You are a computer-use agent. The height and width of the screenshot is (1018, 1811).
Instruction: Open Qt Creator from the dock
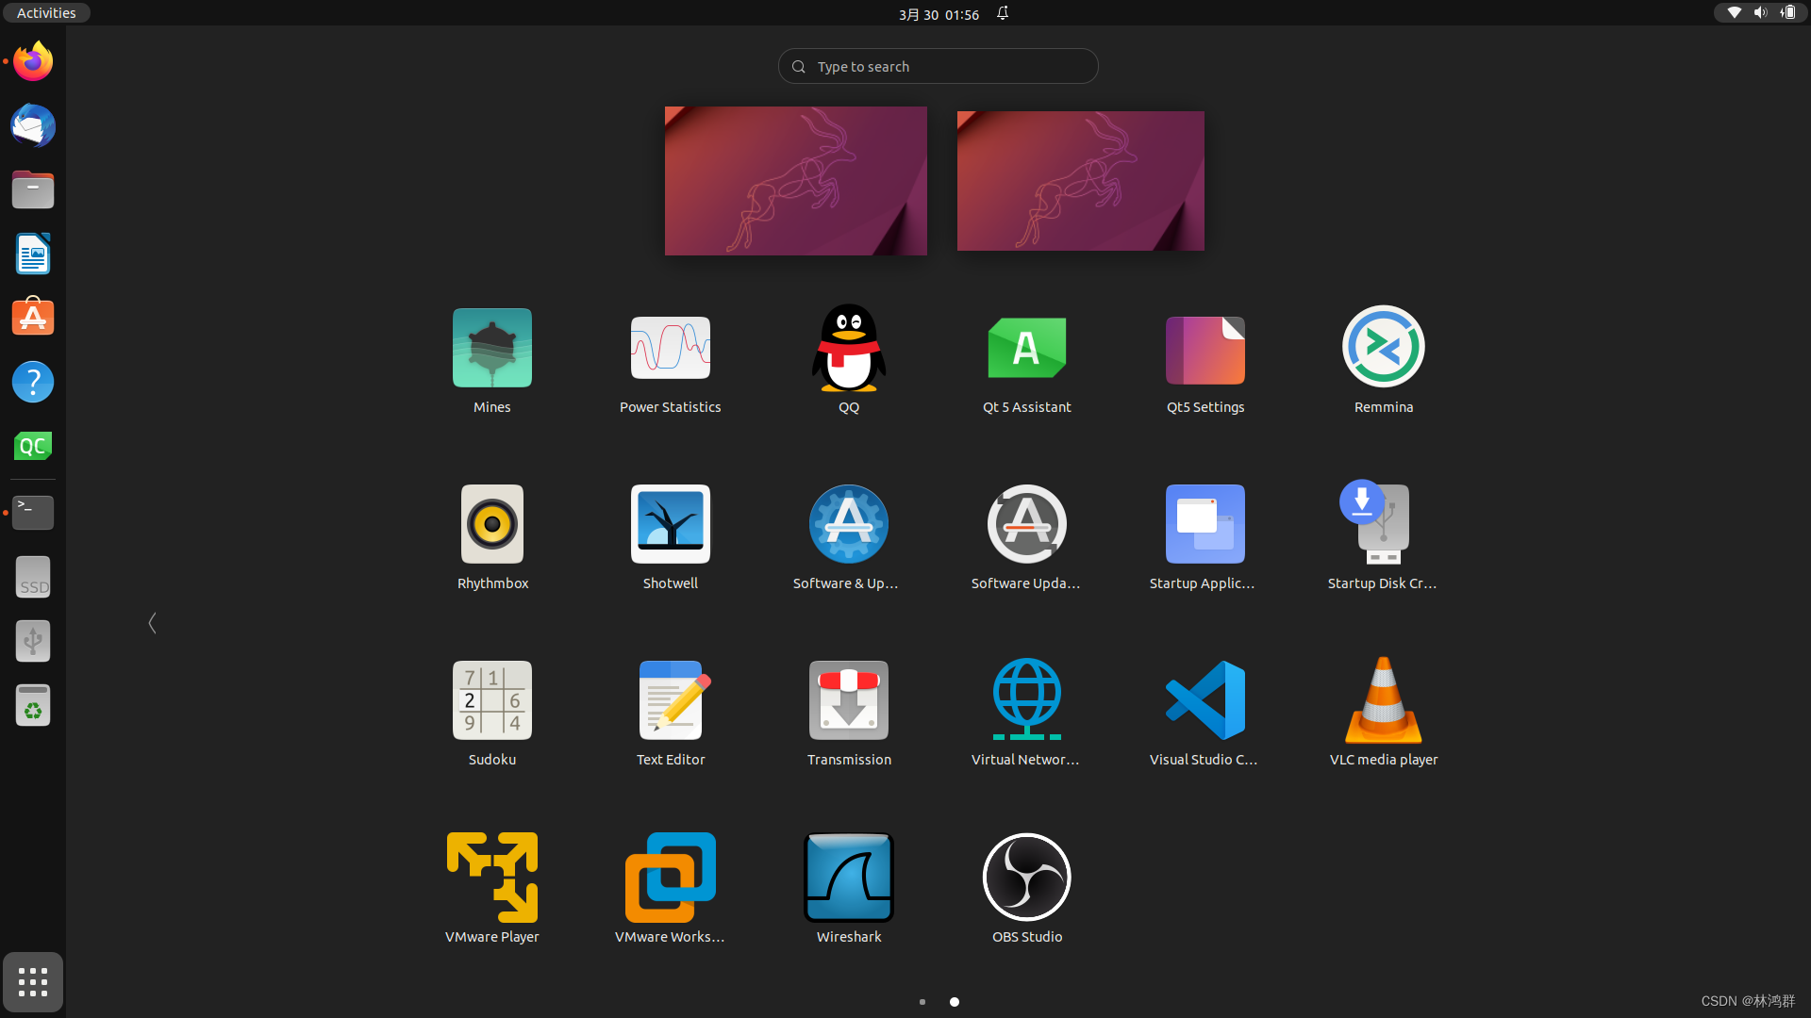click(33, 446)
